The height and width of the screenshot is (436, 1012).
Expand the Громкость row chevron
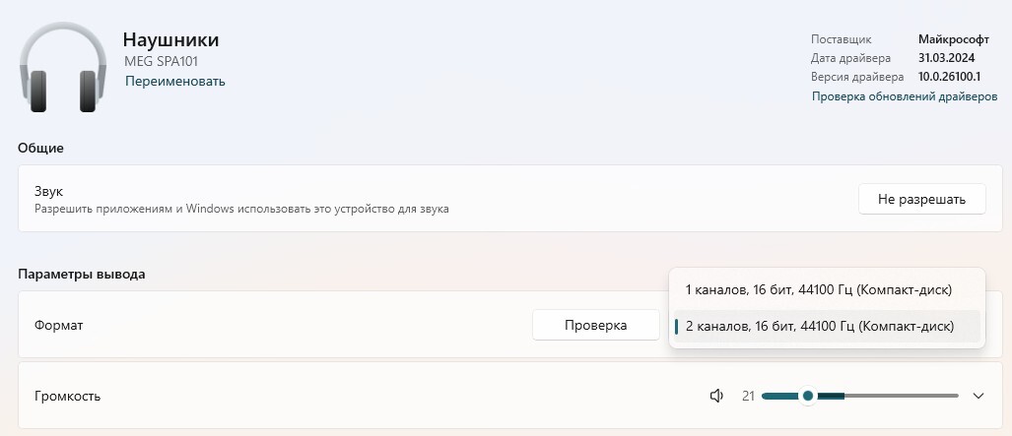[978, 396]
